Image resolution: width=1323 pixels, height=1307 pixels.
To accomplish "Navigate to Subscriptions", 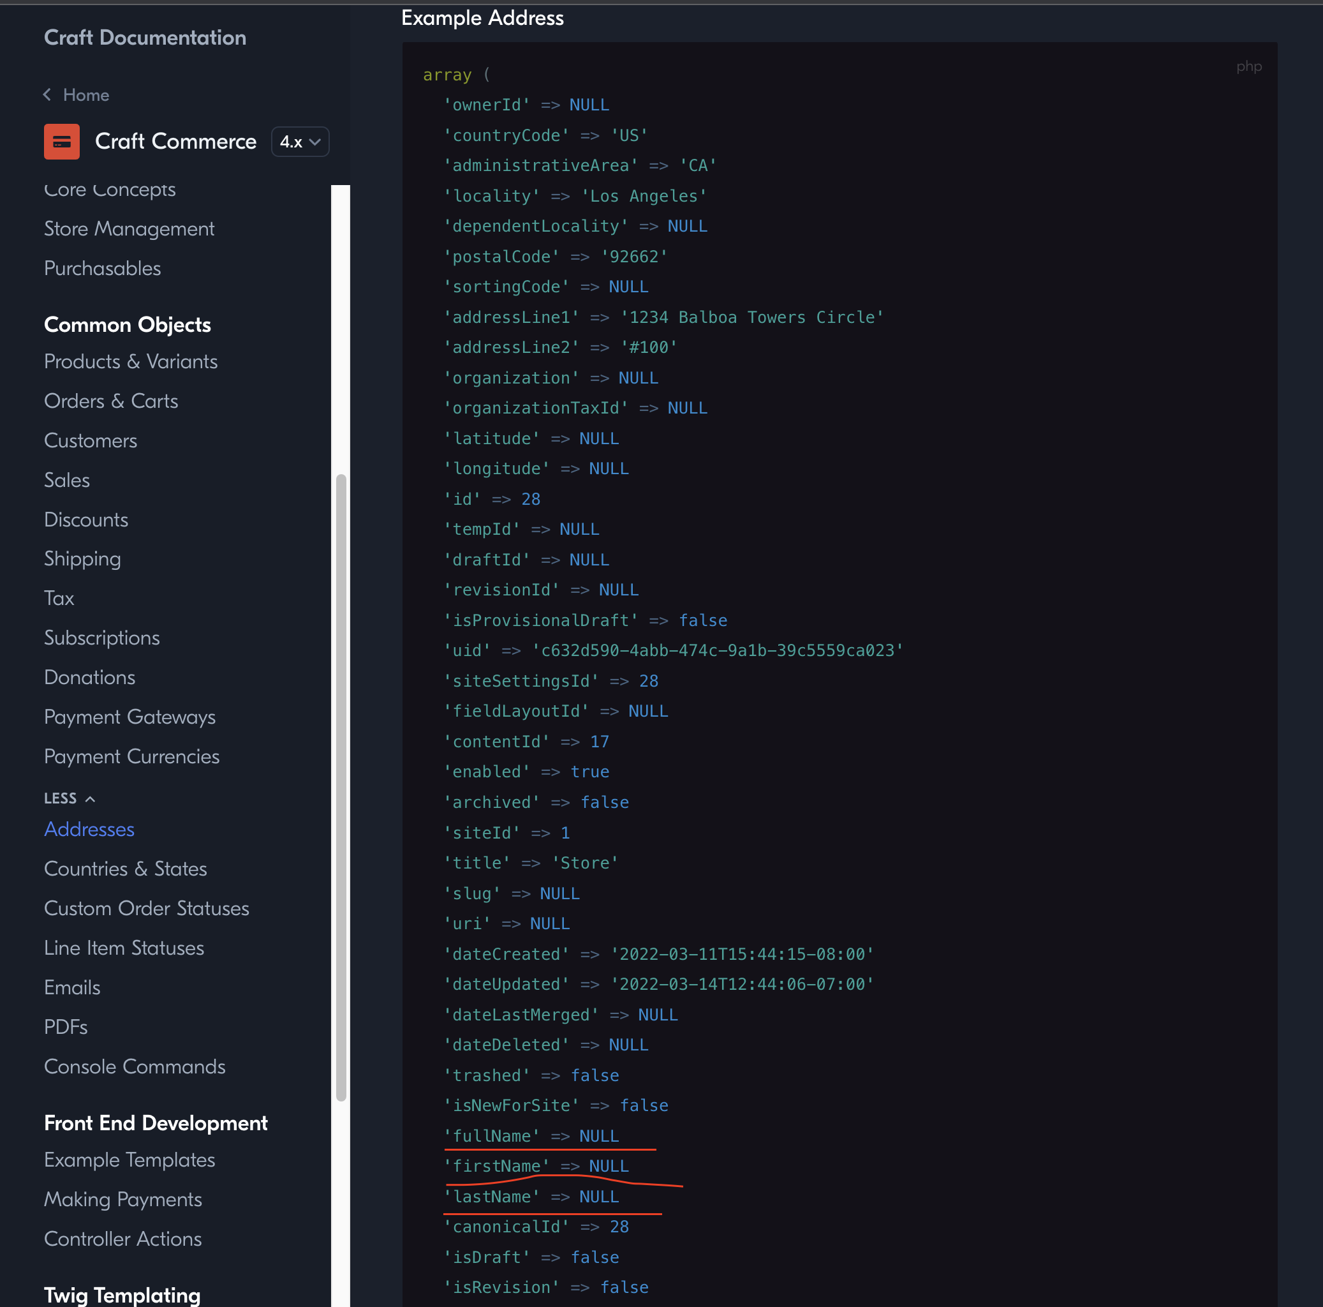I will click(102, 638).
